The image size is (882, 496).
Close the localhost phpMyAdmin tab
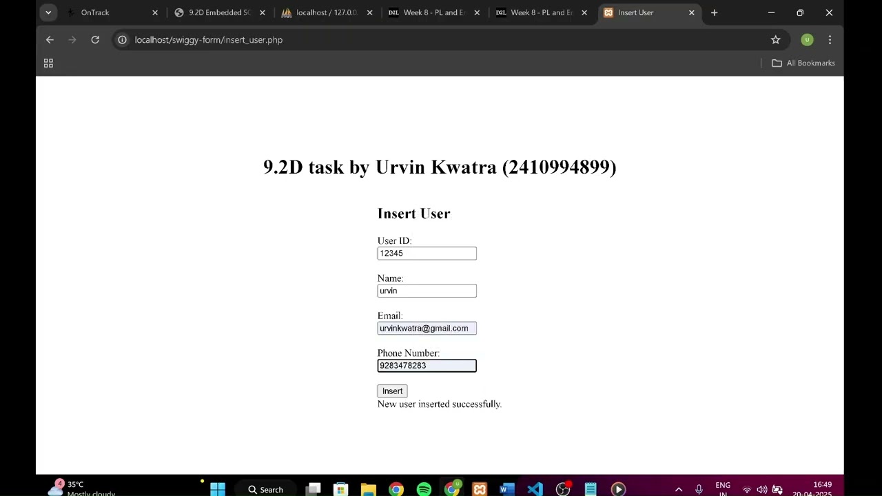click(370, 12)
